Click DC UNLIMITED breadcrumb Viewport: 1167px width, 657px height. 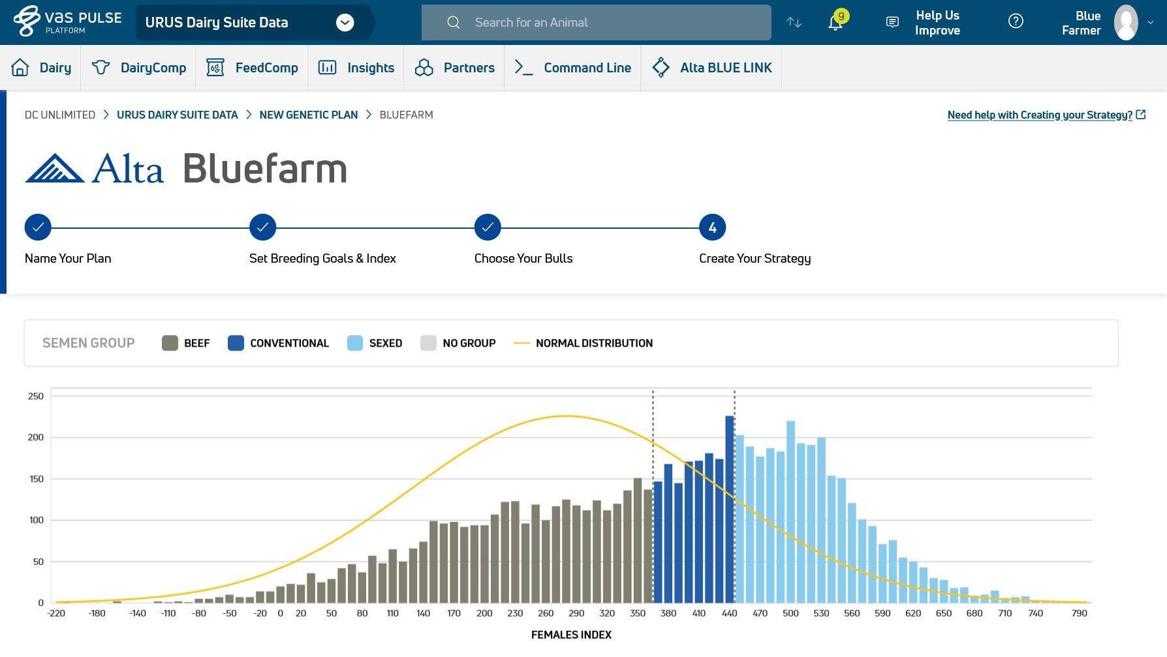[x=60, y=115]
